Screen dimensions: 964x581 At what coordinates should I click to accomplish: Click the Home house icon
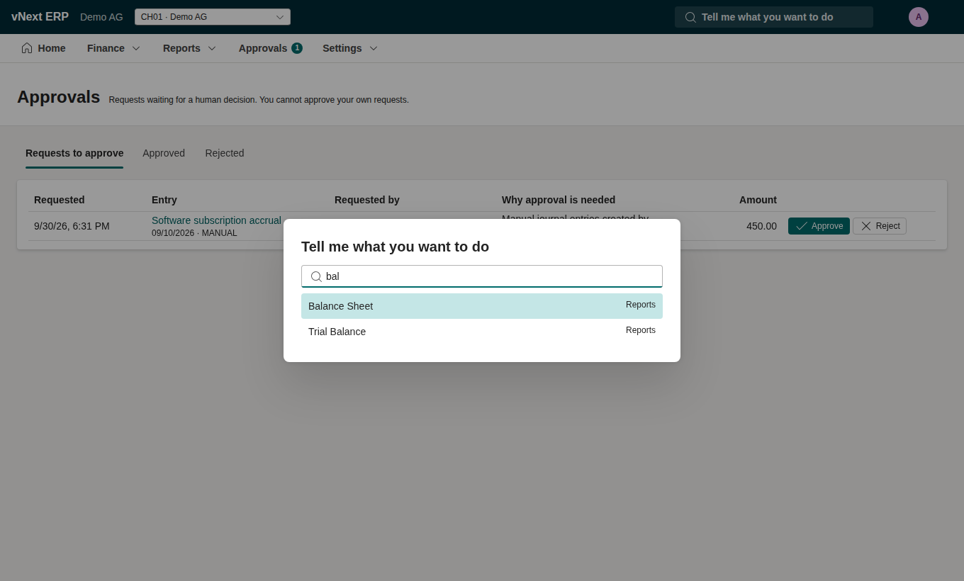[x=27, y=48]
